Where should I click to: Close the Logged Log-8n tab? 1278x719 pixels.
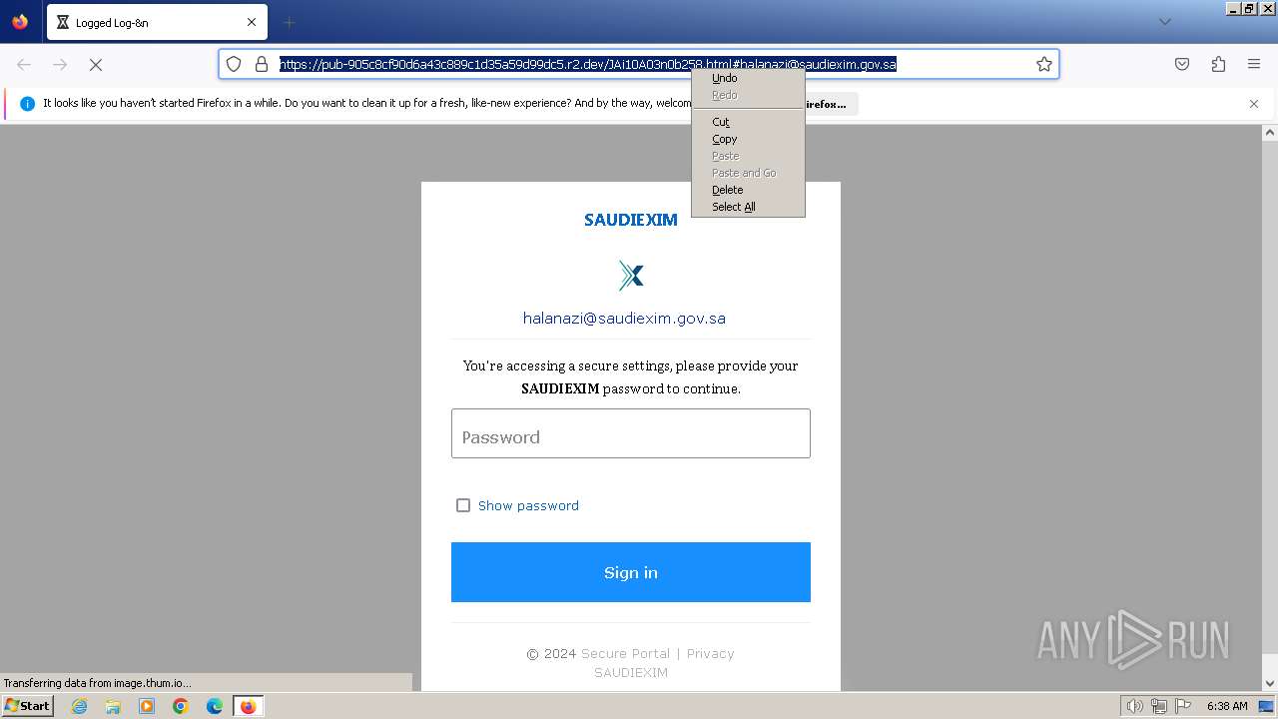tap(252, 22)
